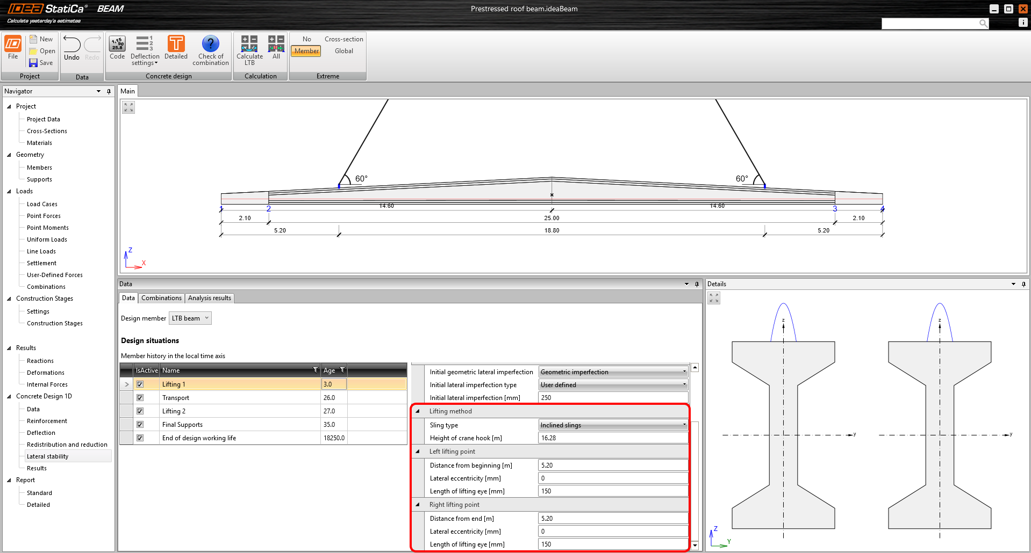Open the Analysis results tab

[x=209, y=298]
